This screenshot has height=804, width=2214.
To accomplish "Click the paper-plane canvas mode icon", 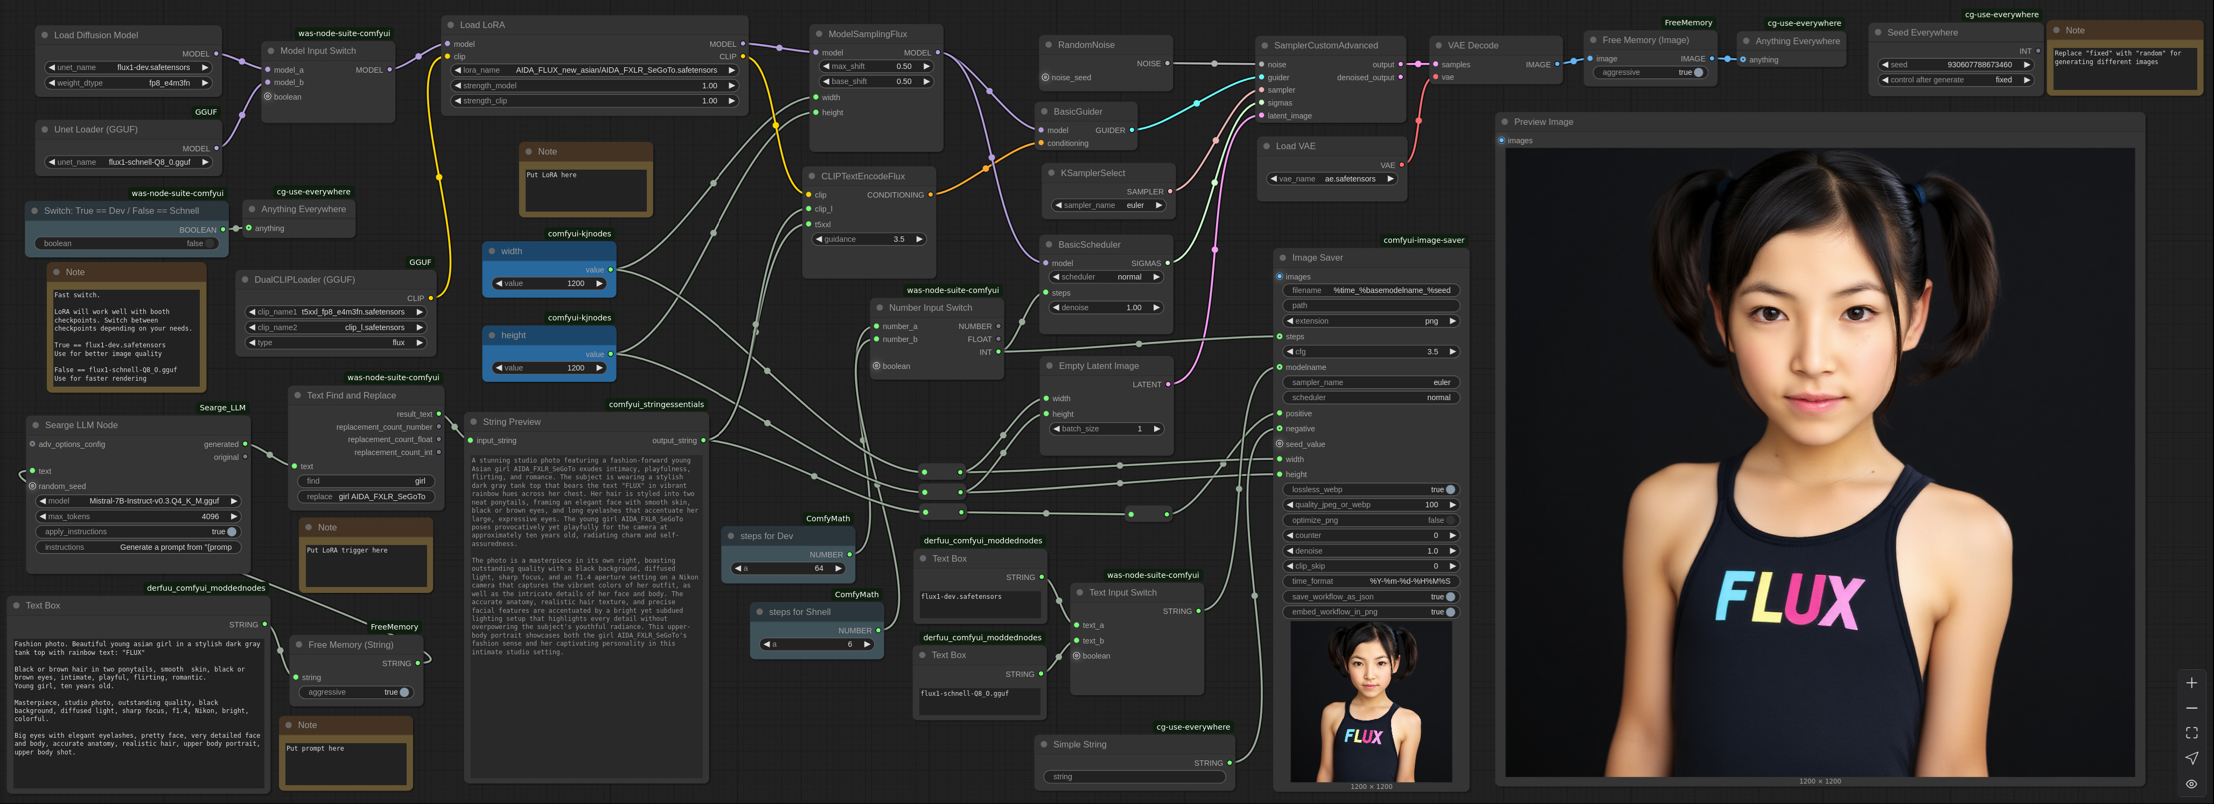I will tap(2192, 758).
